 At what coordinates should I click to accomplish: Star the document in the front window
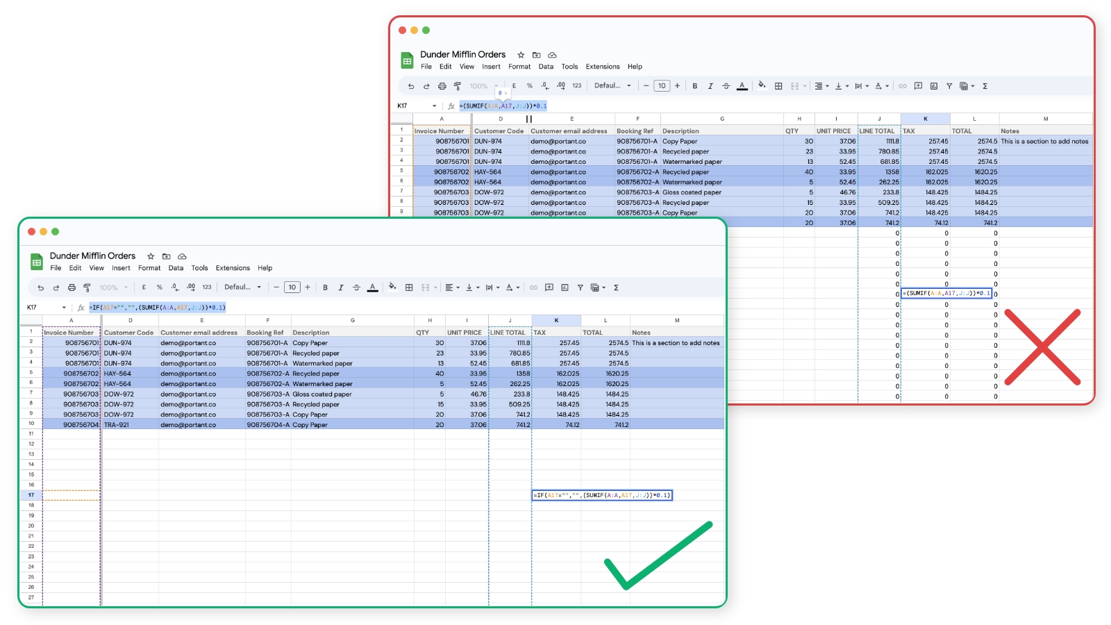151,256
